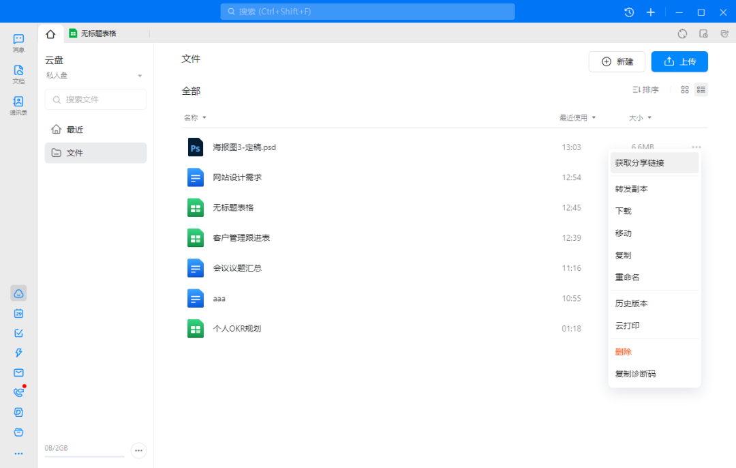736x468 pixels.
Task: Click the 新建 button
Action: click(617, 61)
